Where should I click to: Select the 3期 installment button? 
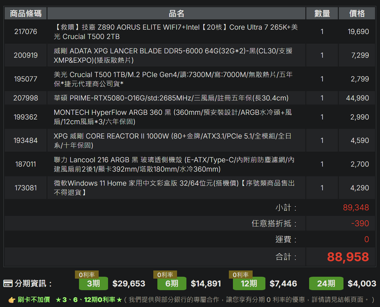pos(94,284)
